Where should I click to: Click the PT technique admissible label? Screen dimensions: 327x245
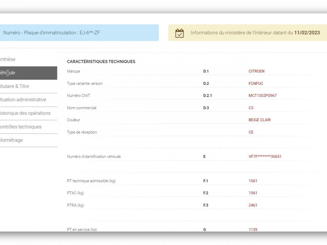91,181
